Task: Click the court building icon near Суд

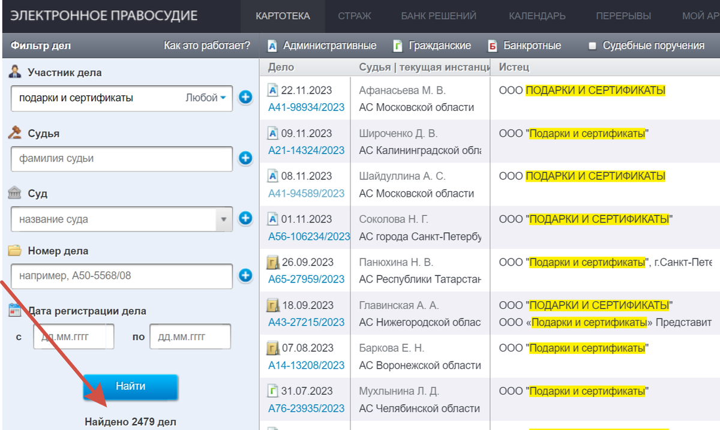Action: (x=15, y=193)
